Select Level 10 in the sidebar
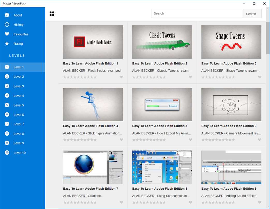The width and height of the screenshot is (270, 209). tap(22, 153)
